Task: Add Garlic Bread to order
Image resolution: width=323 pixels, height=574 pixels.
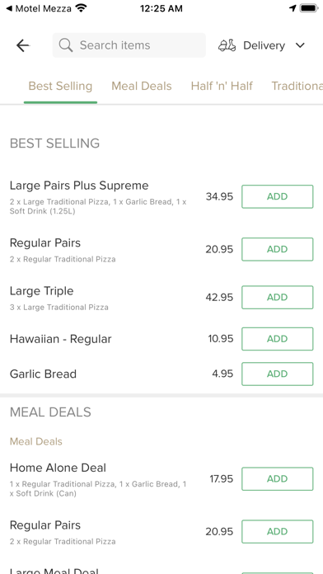Action: pyautogui.click(x=278, y=374)
